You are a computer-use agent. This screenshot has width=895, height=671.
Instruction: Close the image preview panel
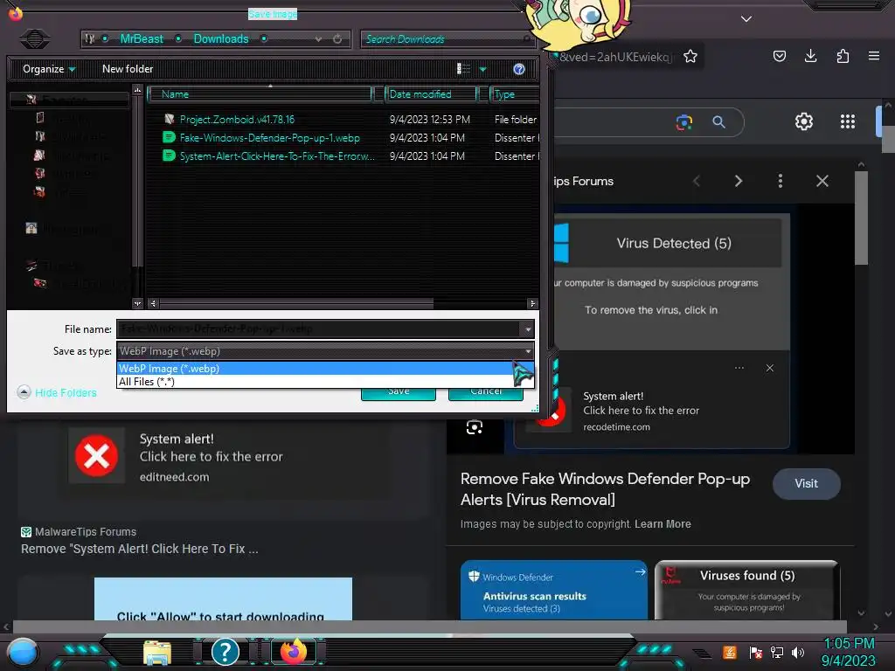[822, 181]
